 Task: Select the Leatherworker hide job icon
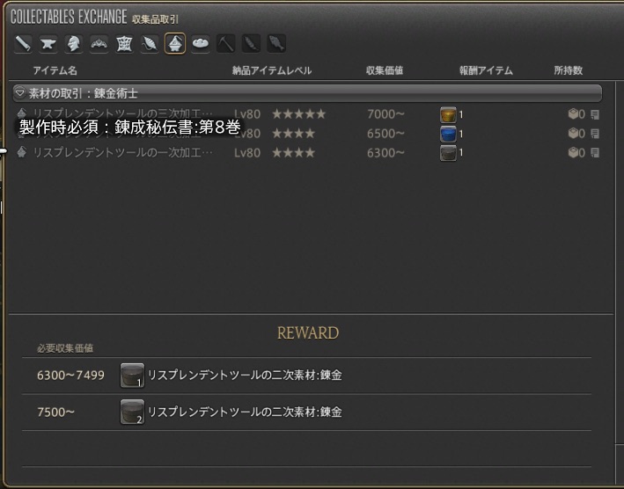click(x=124, y=43)
